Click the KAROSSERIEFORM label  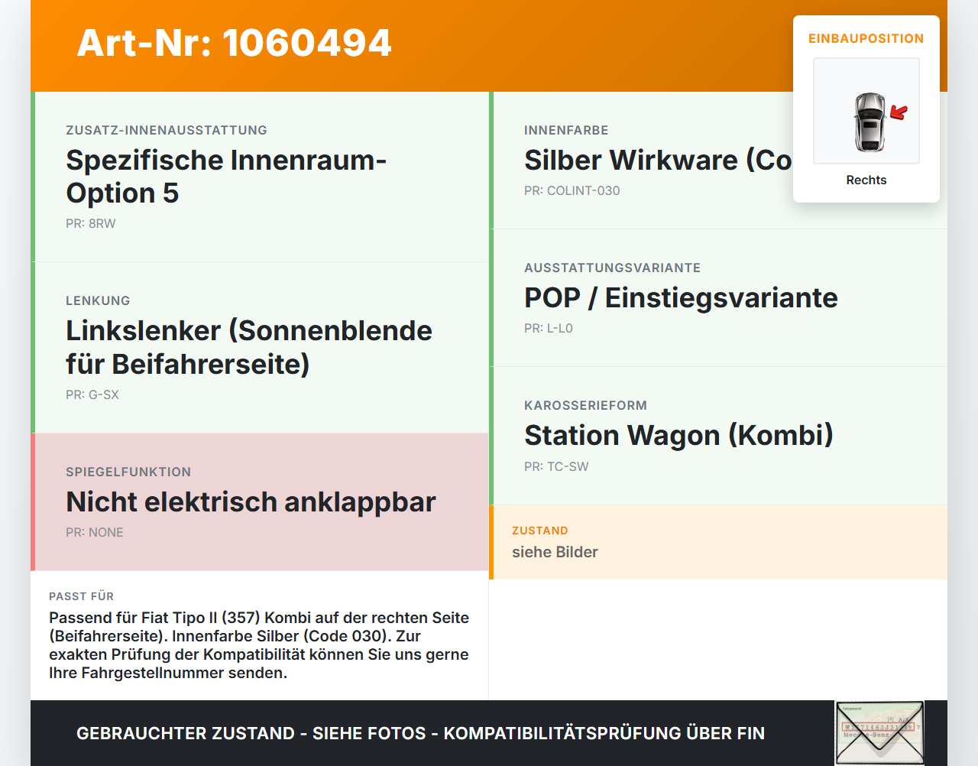(x=585, y=405)
